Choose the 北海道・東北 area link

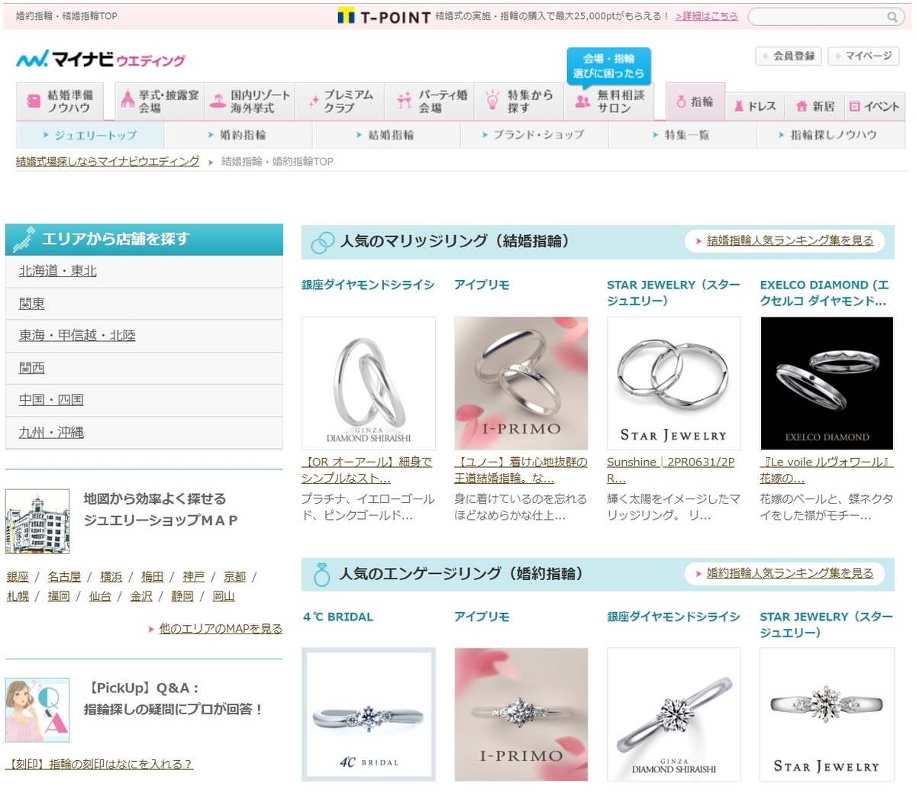pyautogui.click(x=58, y=271)
